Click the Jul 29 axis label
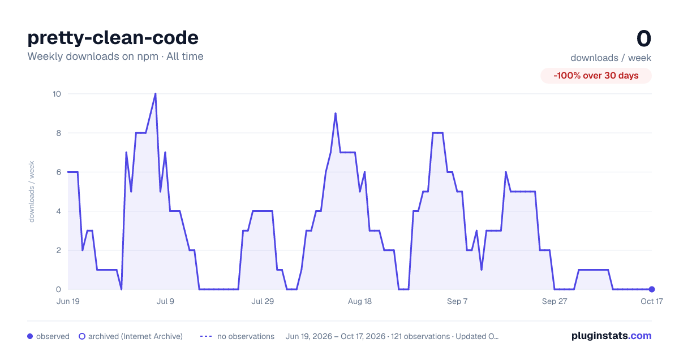 pos(263,302)
